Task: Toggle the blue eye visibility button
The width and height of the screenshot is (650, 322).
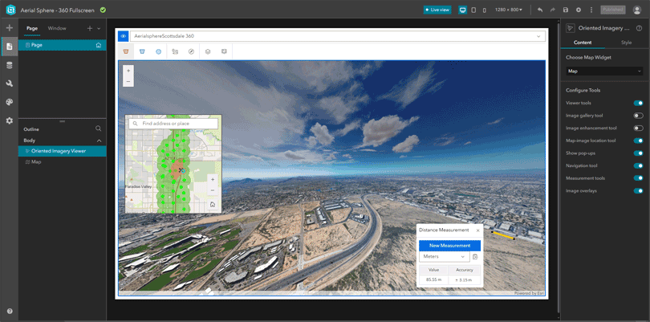Action: click(x=123, y=36)
